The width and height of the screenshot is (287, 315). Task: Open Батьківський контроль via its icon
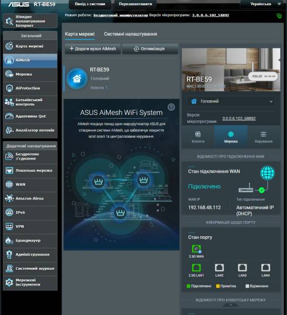click(x=9, y=102)
